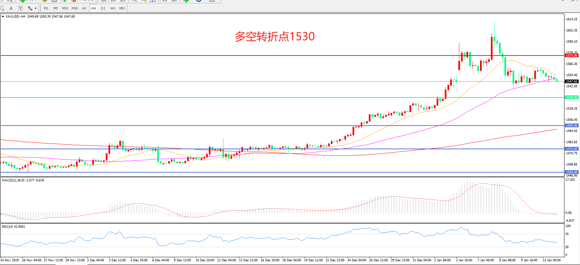
Task: Select the green 1530.00 price label
Action: (572, 97)
